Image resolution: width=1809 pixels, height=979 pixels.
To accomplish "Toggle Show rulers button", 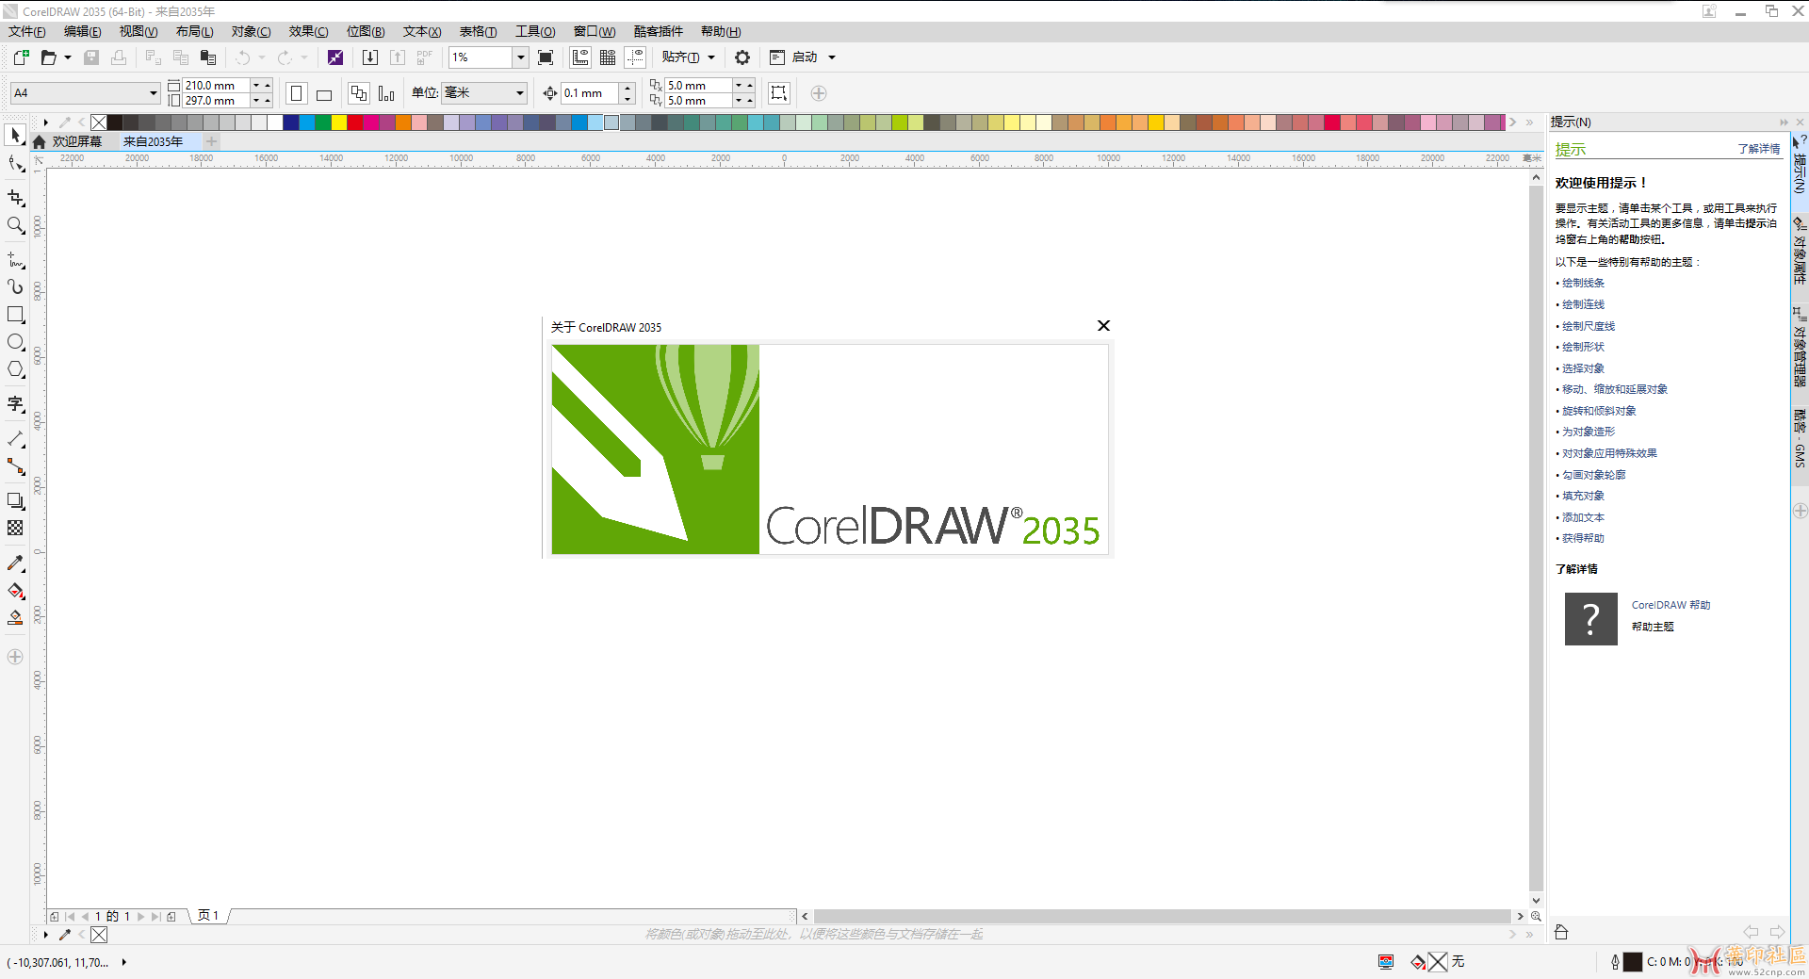I will click(x=580, y=57).
